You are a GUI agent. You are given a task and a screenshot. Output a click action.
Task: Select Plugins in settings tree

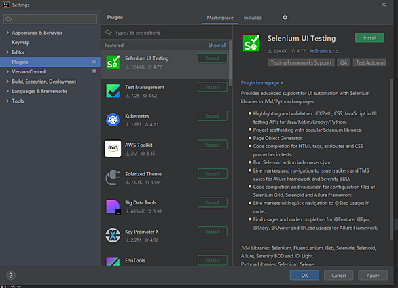[50, 62]
